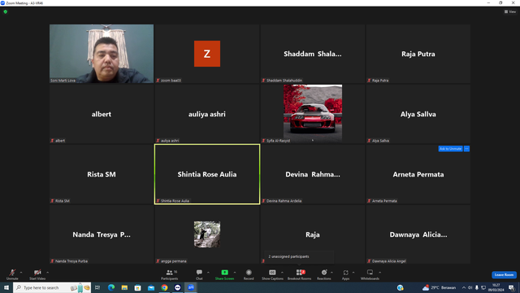Click 'Shaddam Shalahuddin' name label
Image resolution: width=520 pixels, height=293 pixels.
point(284,81)
